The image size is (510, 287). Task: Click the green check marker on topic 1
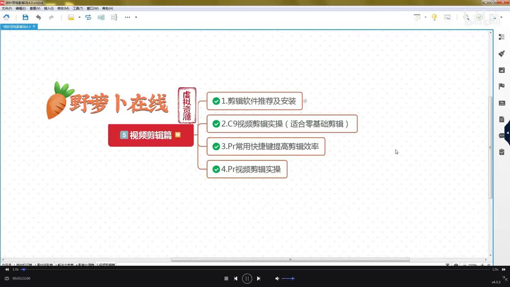pyautogui.click(x=216, y=101)
